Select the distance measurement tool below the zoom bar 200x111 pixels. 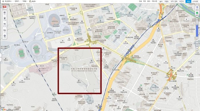(197, 41)
